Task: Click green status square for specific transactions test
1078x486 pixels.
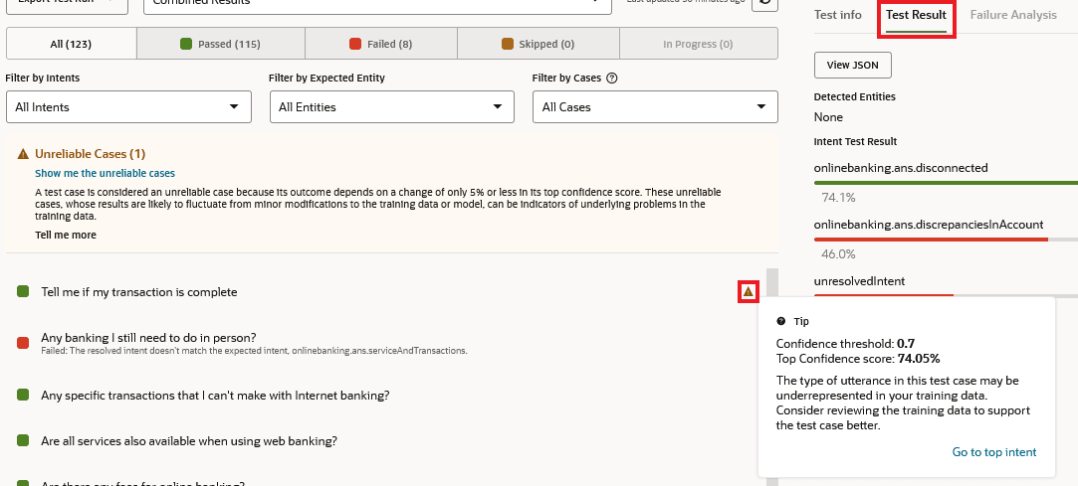Action: (23, 396)
